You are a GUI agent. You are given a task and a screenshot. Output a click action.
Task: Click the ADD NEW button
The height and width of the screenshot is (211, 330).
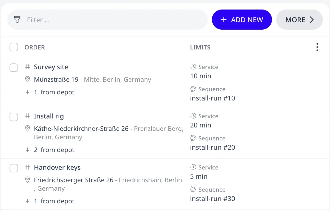pyautogui.click(x=242, y=20)
